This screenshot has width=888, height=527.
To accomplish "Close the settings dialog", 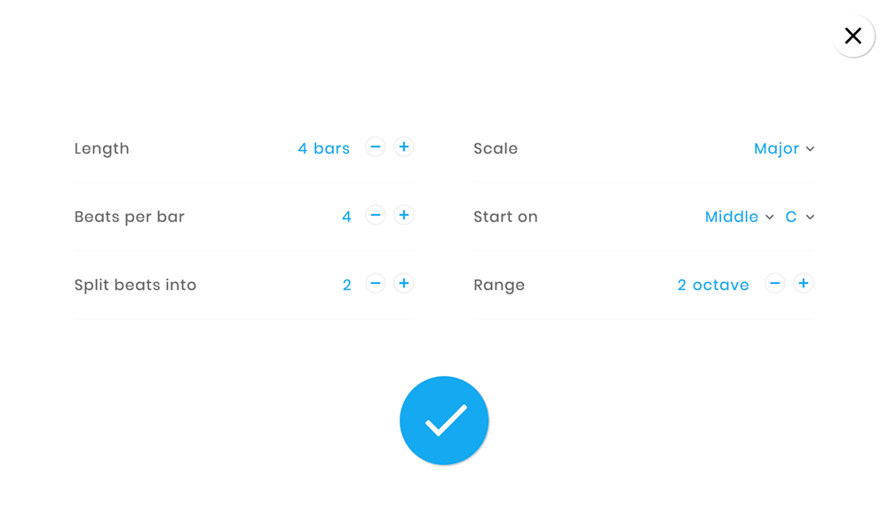I will [853, 36].
